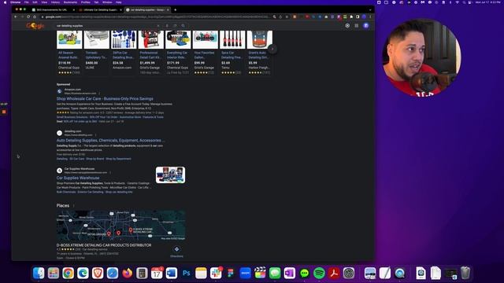Open D-BOSS XTREME DETAILING CAR PRODUCTS listing
Image resolution: width=504 pixels, height=283 pixels.
104,245
